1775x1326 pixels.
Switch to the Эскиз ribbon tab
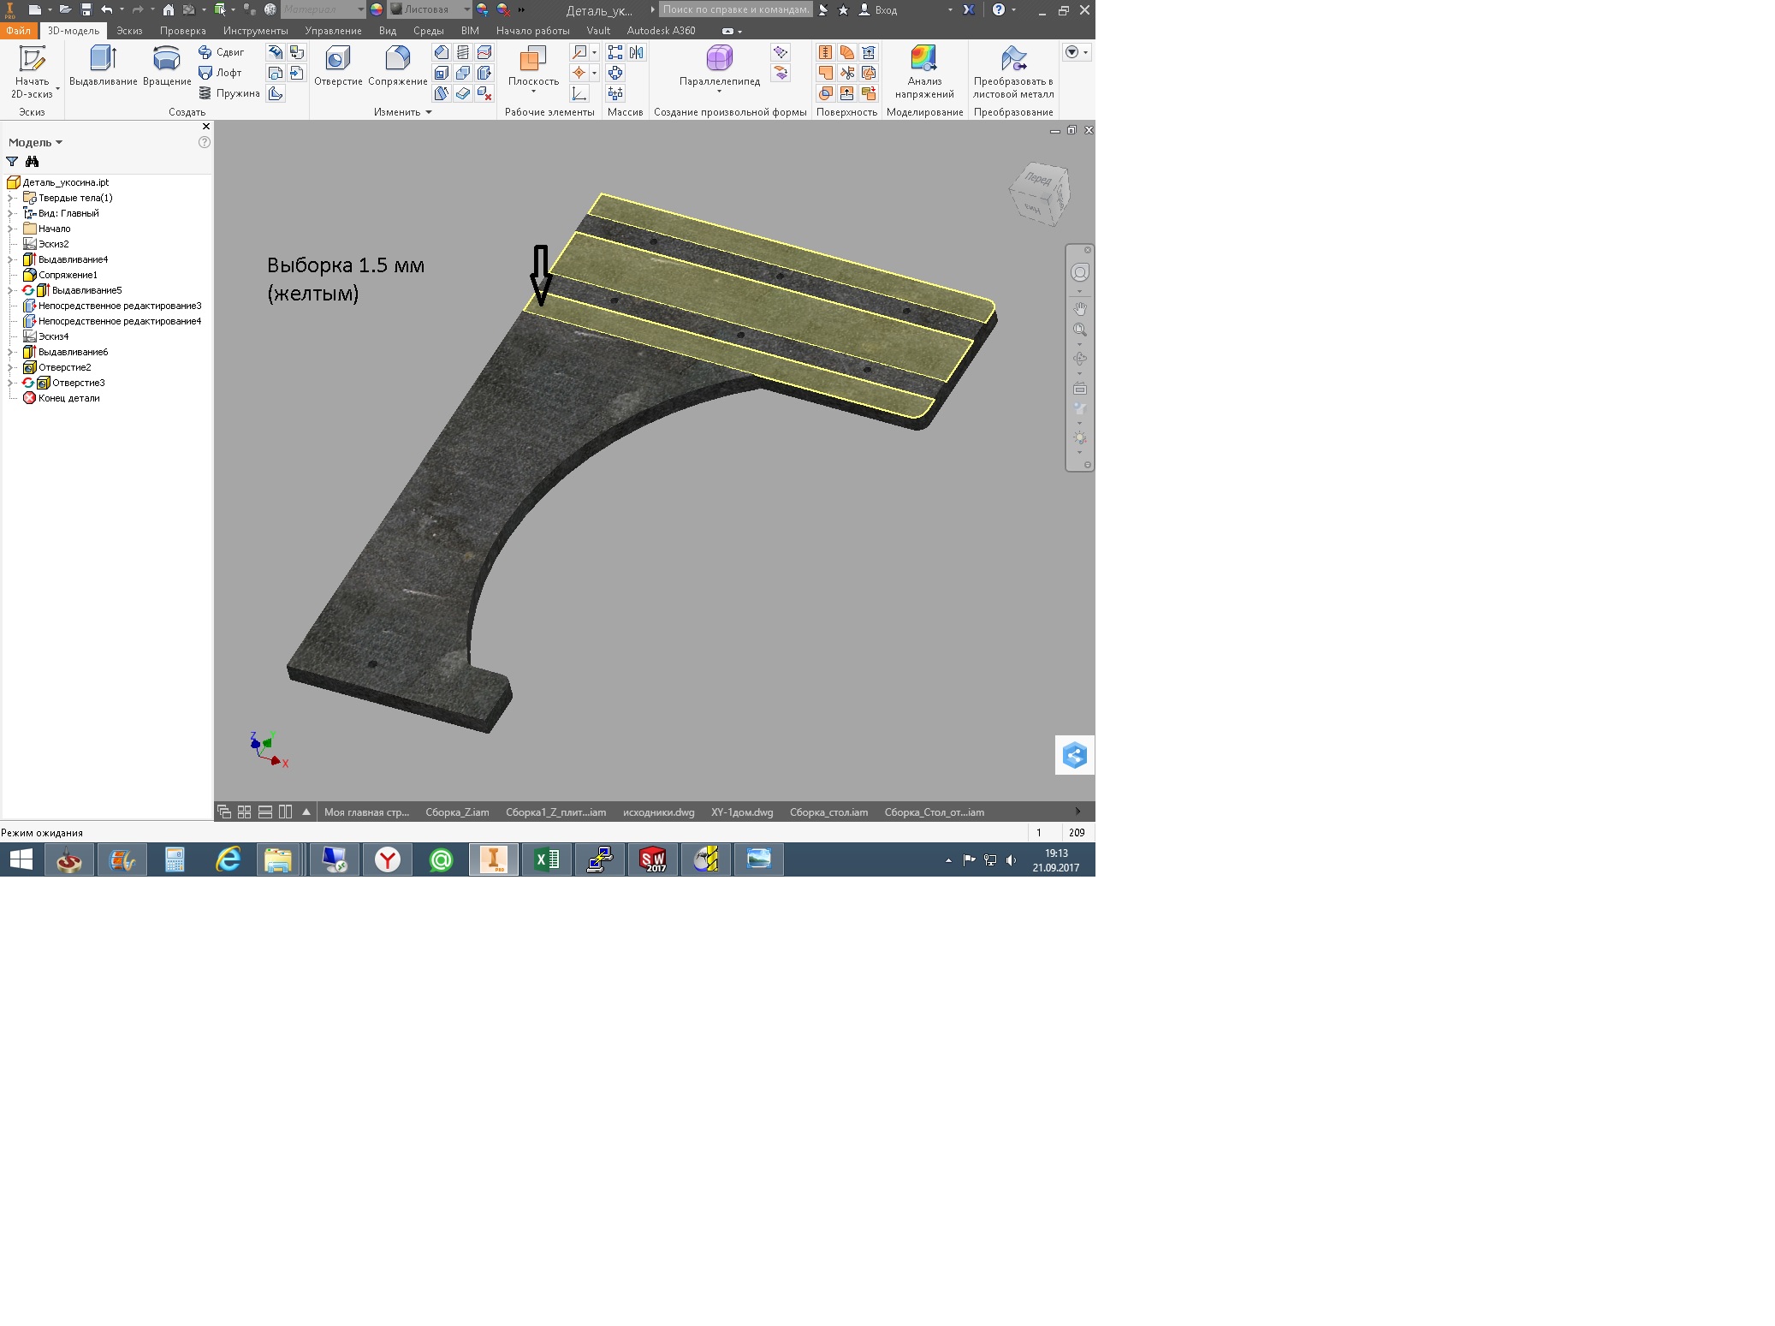click(x=129, y=31)
